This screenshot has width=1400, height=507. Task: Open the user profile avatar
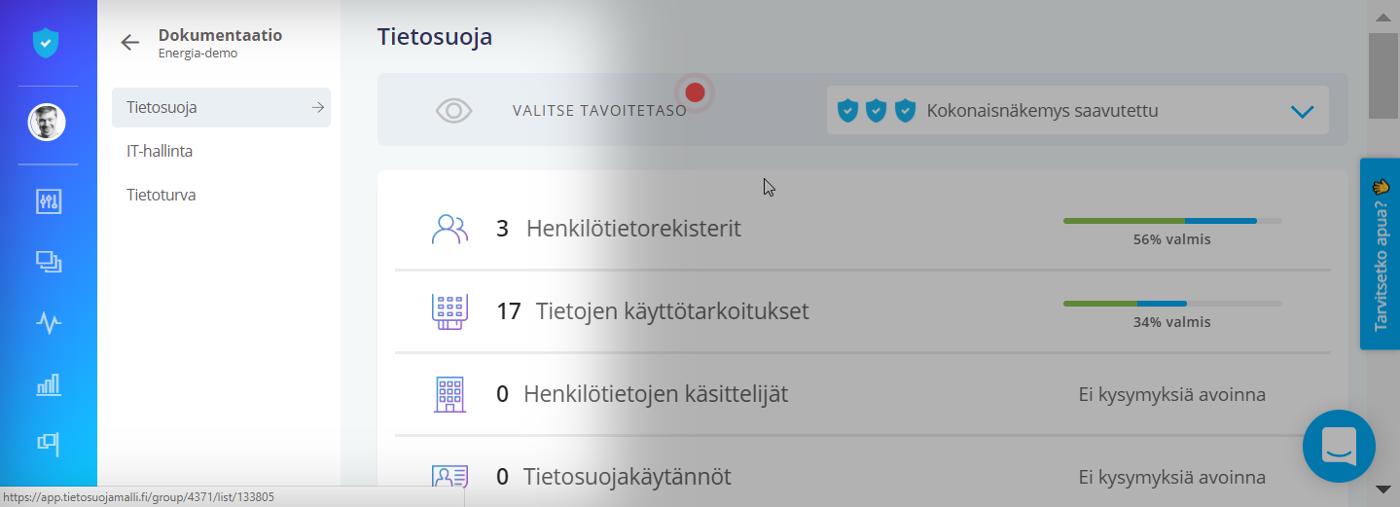47,123
